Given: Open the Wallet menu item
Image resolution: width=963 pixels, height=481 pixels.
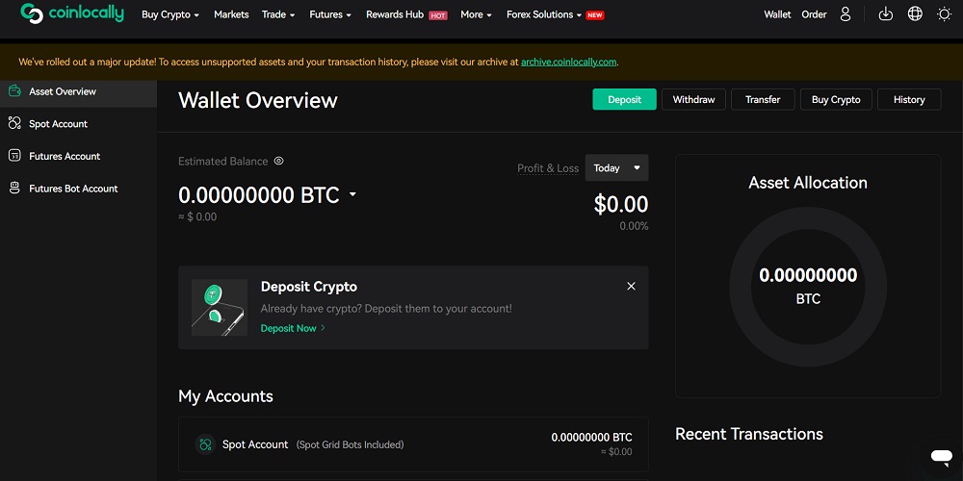Looking at the screenshot, I should [777, 14].
